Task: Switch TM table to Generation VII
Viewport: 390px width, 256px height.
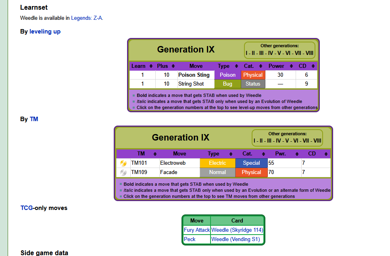Action: pyautogui.click(x=306, y=141)
